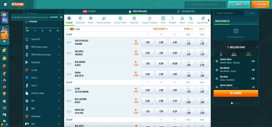Click the Se Connecter button
The width and height of the screenshot is (272, 127).
tap(239, 5)
